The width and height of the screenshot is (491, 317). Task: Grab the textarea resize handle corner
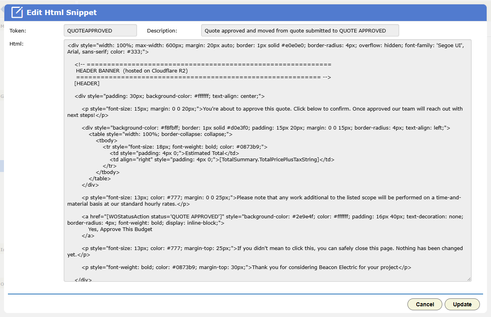point(469,279)
